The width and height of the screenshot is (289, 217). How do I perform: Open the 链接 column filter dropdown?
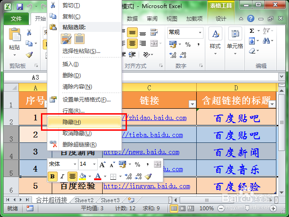[192, 104]
